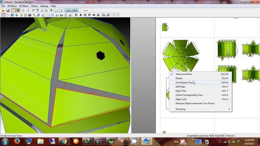Click the blue rectangle tool icon
The width and height of the screenshot is (260, 146).
(12, 15)
